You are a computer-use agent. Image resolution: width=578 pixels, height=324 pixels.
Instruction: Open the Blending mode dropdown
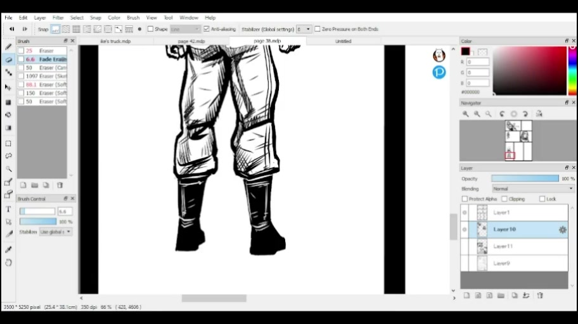point(533,189)
